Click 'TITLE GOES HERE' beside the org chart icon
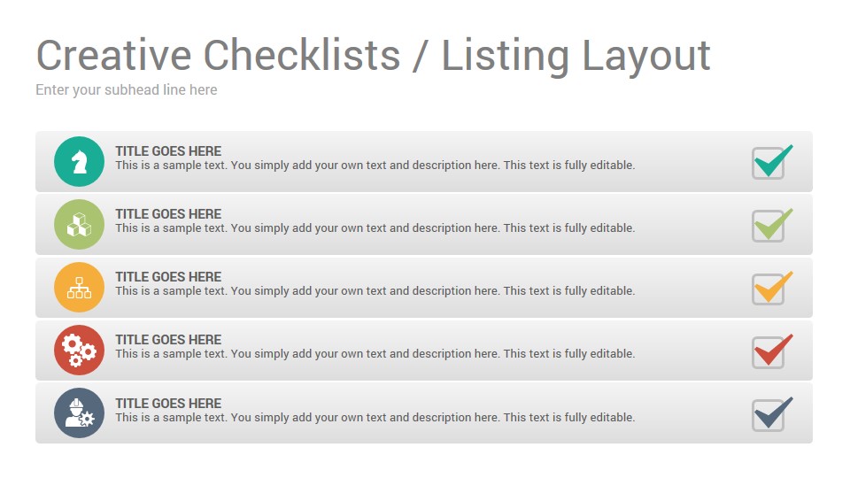850x478 pixels. pyautogui.click(x=168, y=277)
